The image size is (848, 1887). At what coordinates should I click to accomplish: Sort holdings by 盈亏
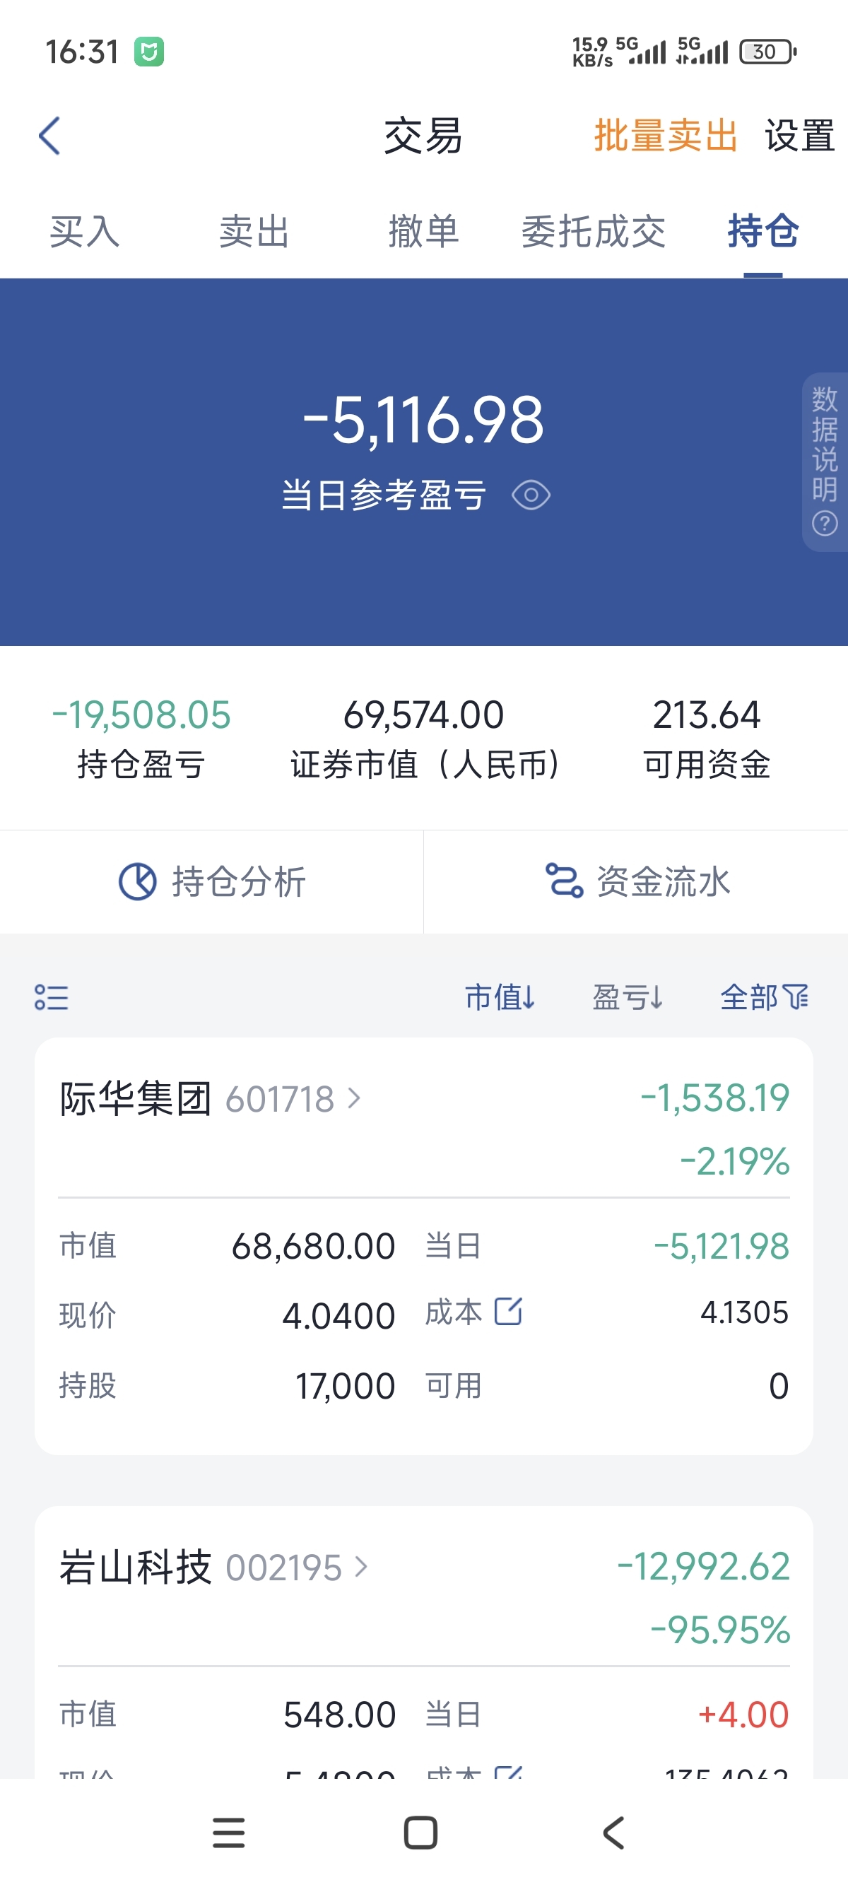[628, 997]
